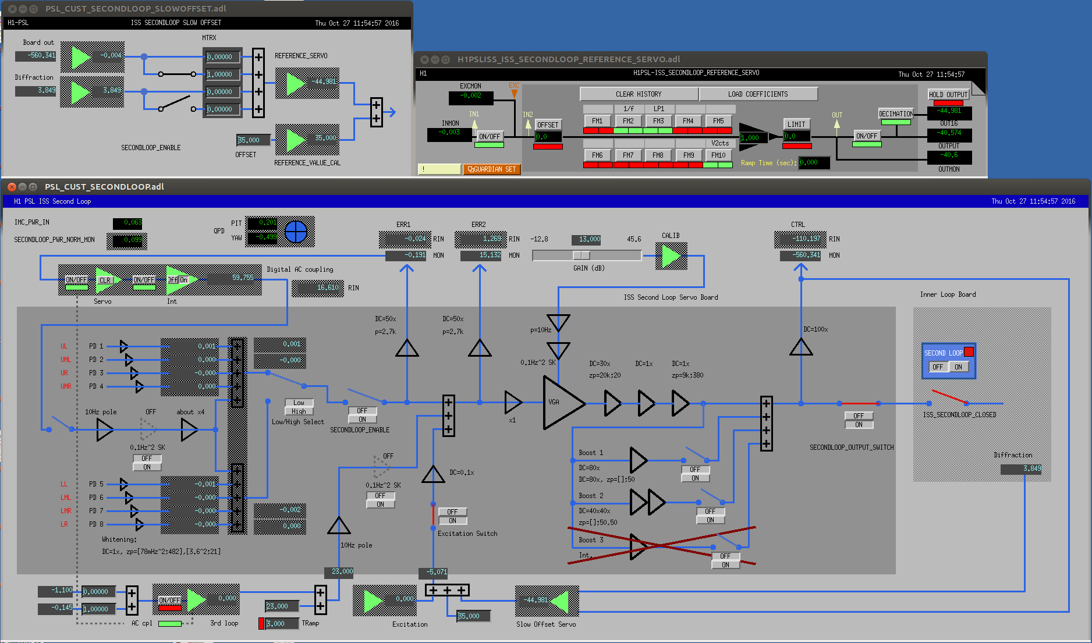Adjust the GAIN (dB) slider
Image resolution: width=1092 pixels, height=643 pixels.
click(x=587, y=255)
